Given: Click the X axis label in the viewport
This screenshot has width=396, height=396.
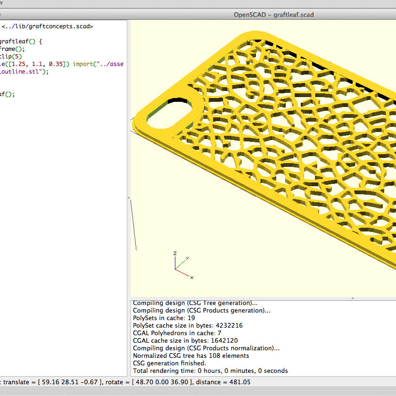Looking at the screenshot, I should [x=191, y=278].
